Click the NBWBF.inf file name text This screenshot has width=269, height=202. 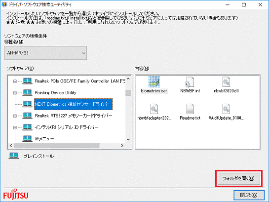(190, 91)
